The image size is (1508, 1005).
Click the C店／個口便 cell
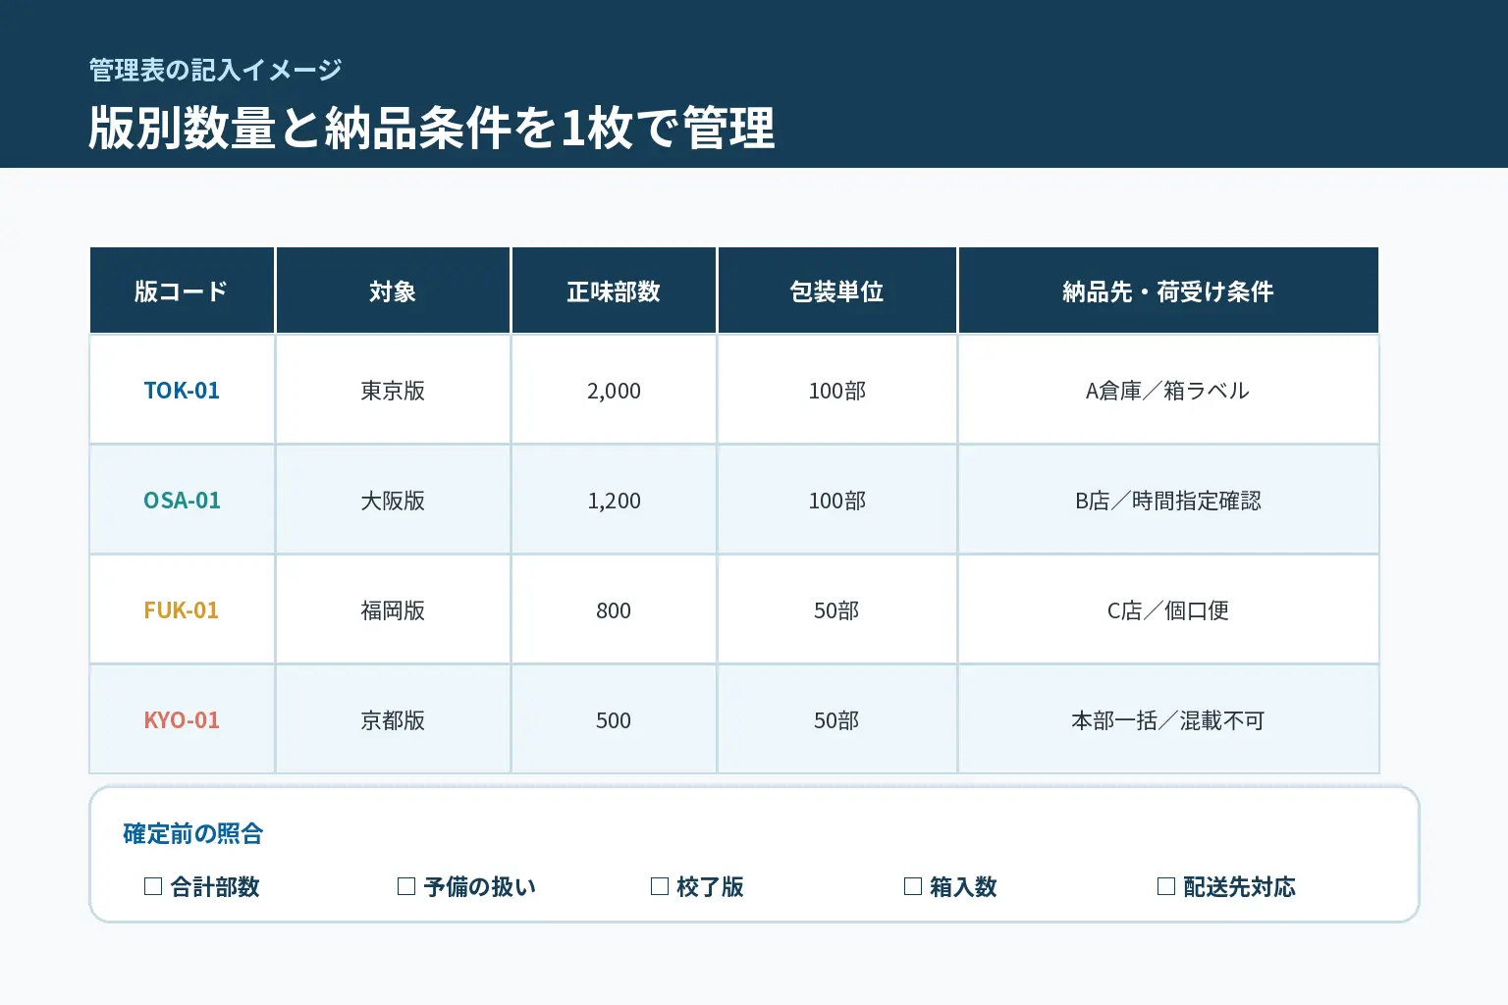1168,610
